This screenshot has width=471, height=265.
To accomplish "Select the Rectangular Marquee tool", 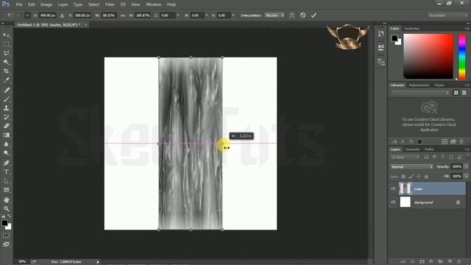I will 7,44.
